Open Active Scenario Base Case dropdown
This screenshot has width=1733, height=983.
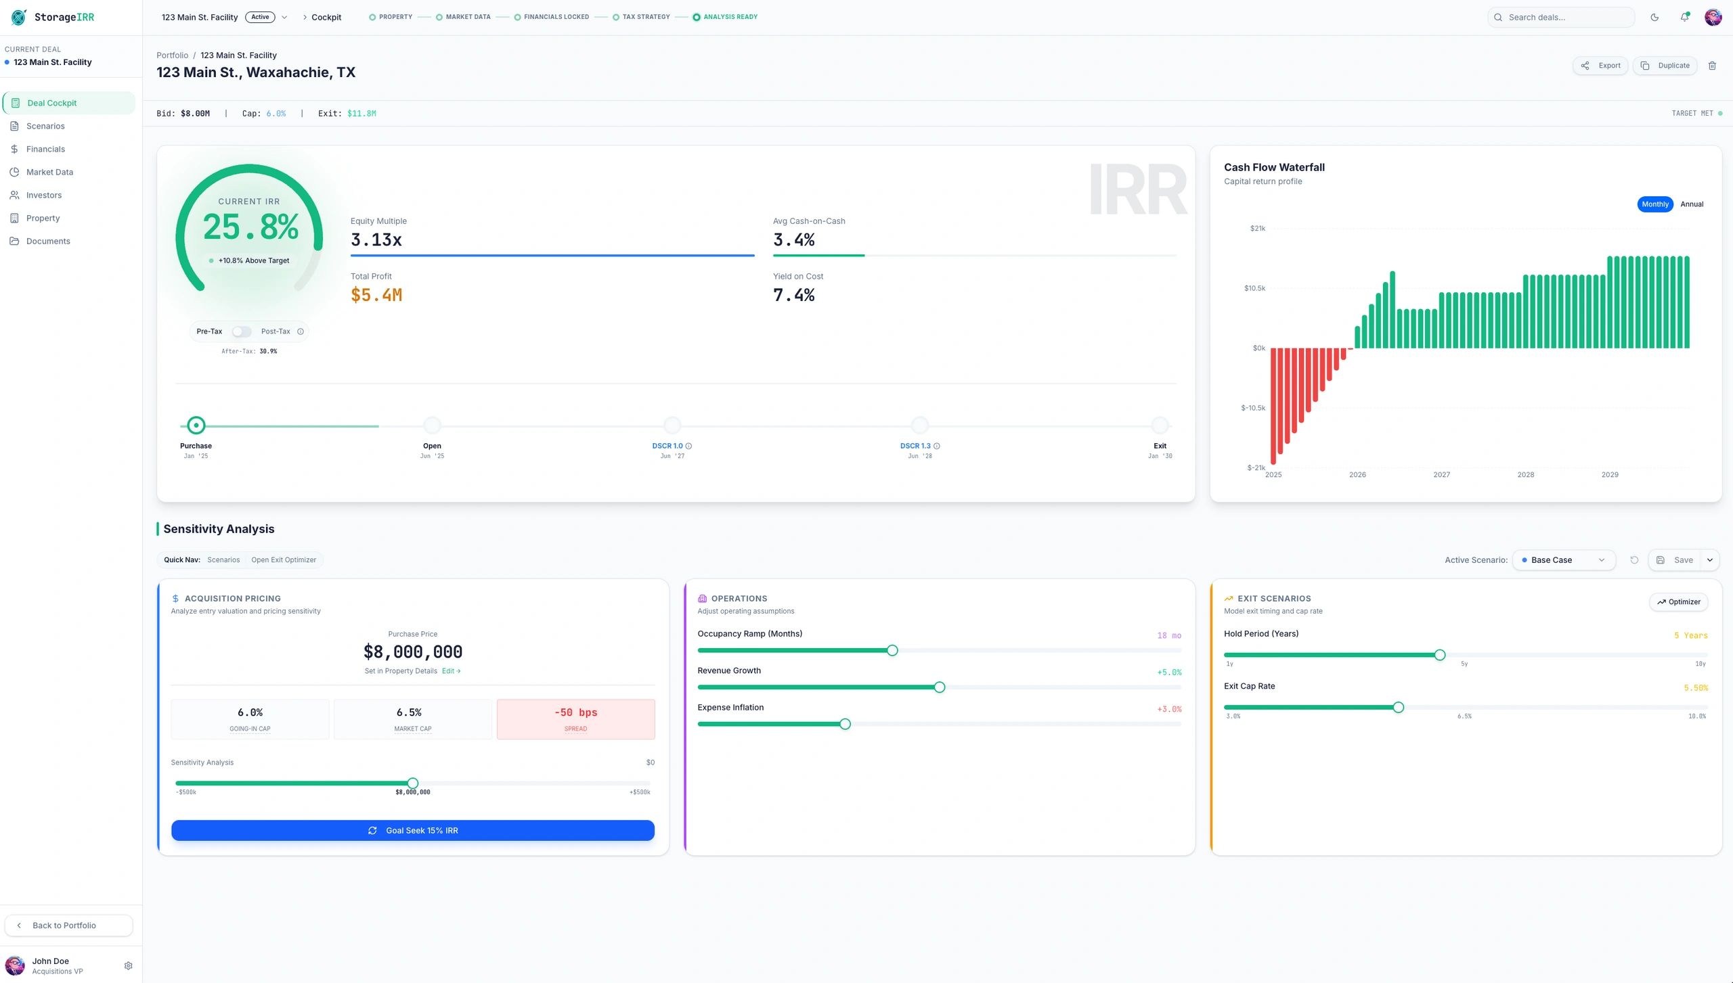pyautogui.click(x=1563, y=560)
